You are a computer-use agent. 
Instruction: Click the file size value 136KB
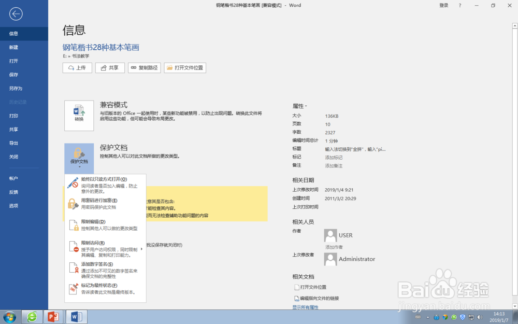coord(332,116)
